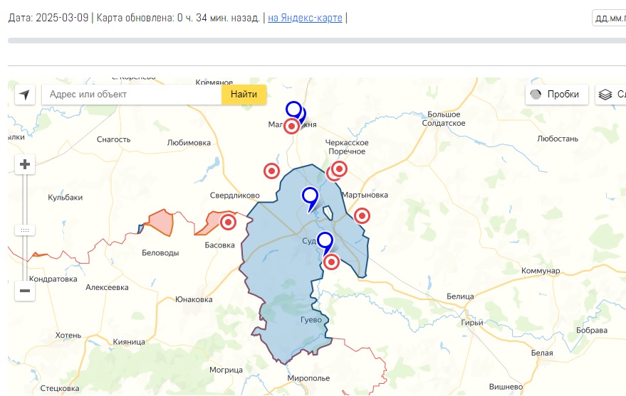
Task: Click the blue pin above Суджа
Action: click(325, 240)
